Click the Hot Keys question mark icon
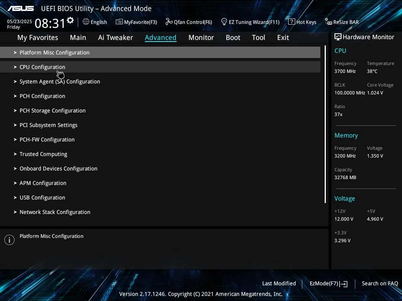Image resolution: width=402 pixels, height=301 pixels. pos(292,22)
